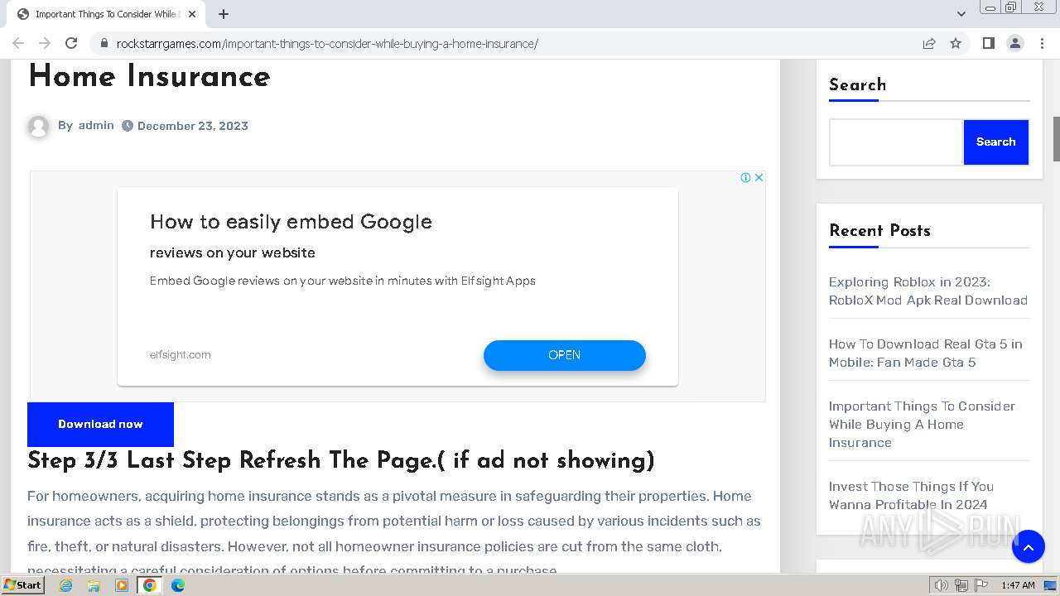
Task: Click the OPEN button in ad
Action: (x=564, y=355)
